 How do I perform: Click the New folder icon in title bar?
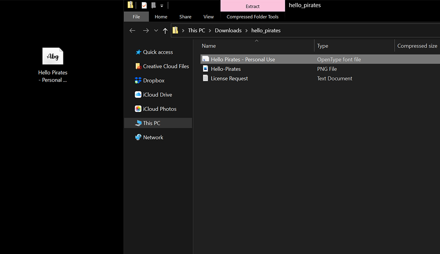[x=154, y=6]
